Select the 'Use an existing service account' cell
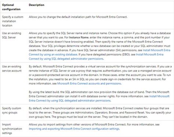 (12, 68)
